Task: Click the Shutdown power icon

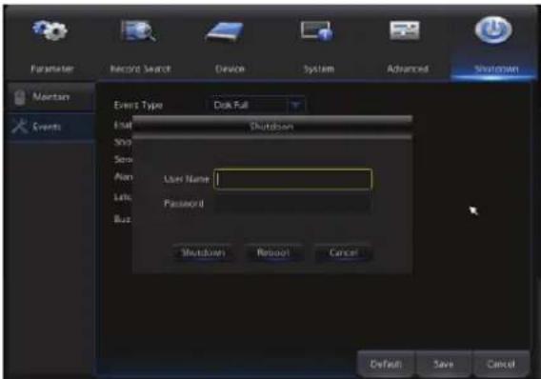Action: (493, 30)
